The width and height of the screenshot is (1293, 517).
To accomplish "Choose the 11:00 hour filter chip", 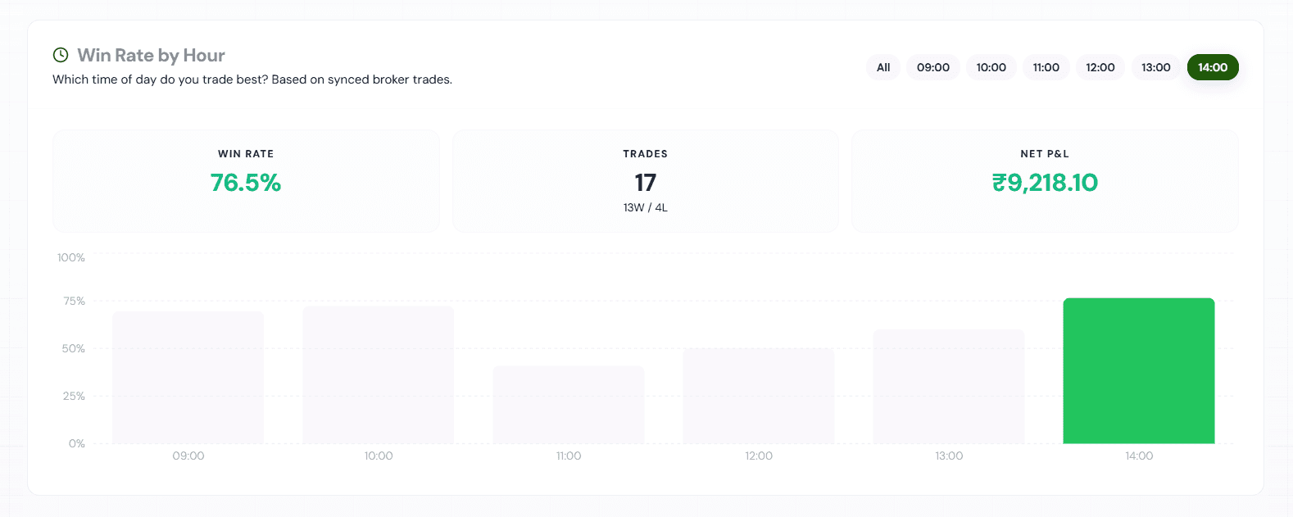I will pyautogui.click(x=1046, y=67).
